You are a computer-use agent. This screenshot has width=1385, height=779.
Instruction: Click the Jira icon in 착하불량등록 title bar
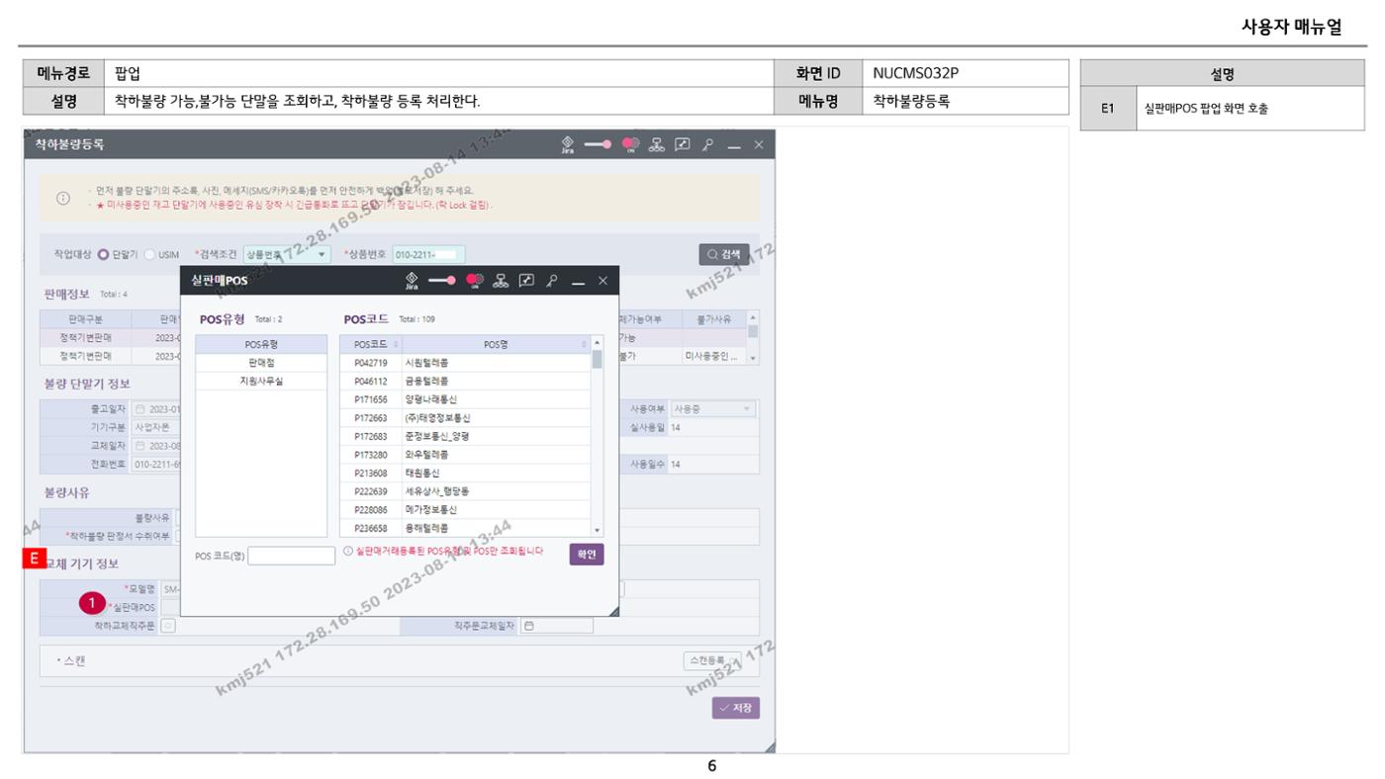coord(568,144)
